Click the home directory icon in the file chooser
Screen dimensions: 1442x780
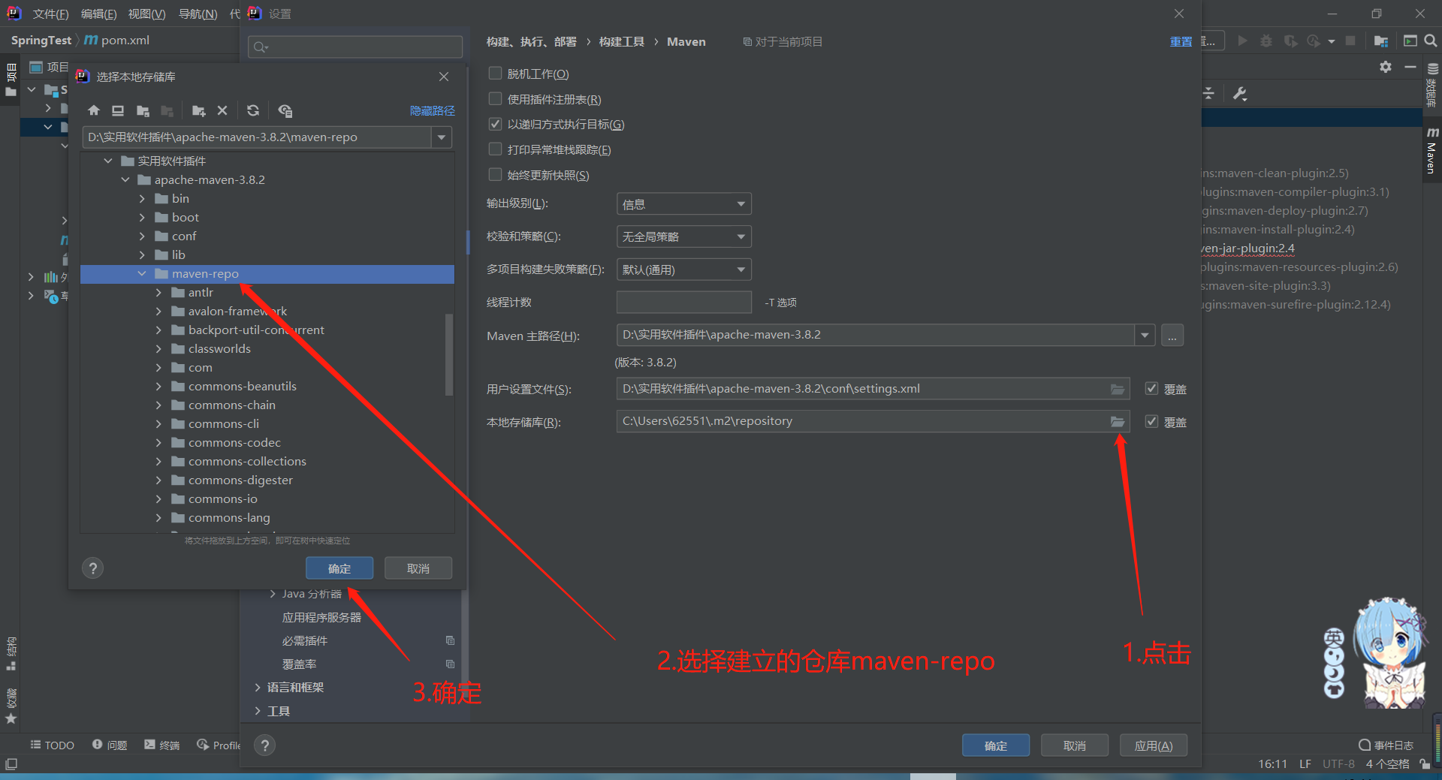click(x=94, y=110)
